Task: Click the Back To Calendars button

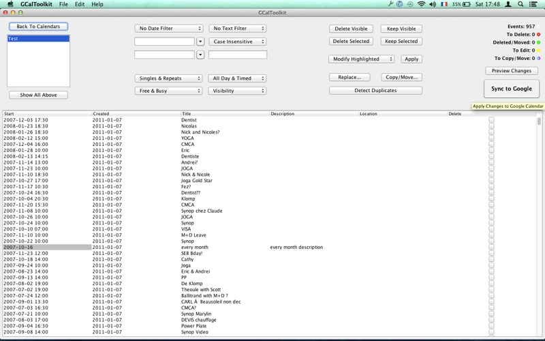Action: tap(38, 27)
